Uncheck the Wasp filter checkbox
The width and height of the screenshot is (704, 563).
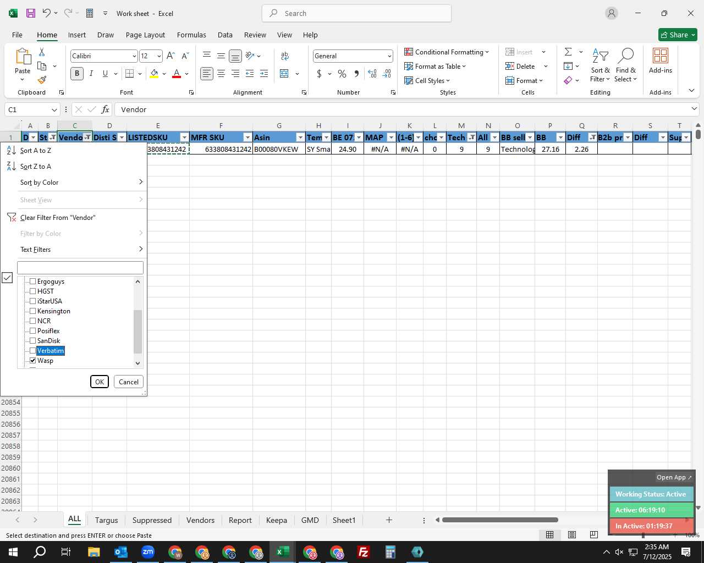32,361
